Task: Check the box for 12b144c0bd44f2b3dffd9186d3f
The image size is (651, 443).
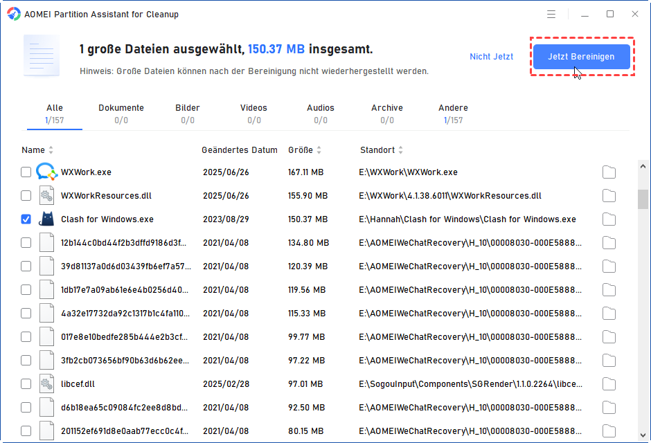Action: tap(26, 243)
